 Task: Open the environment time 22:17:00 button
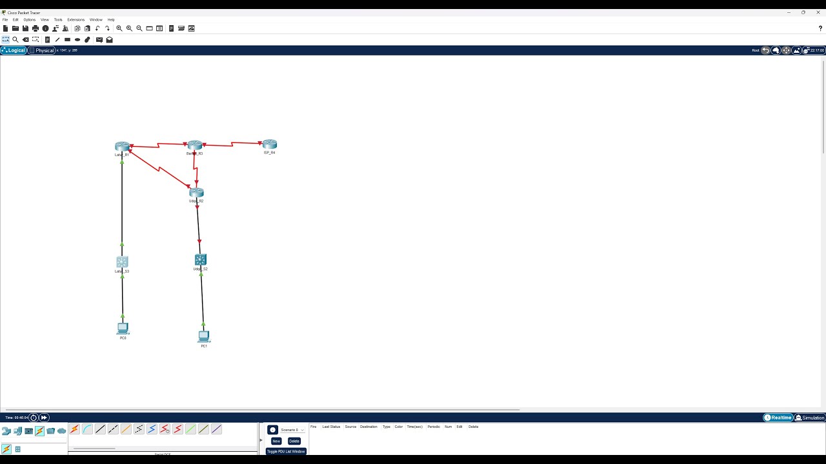click(814, 50)
